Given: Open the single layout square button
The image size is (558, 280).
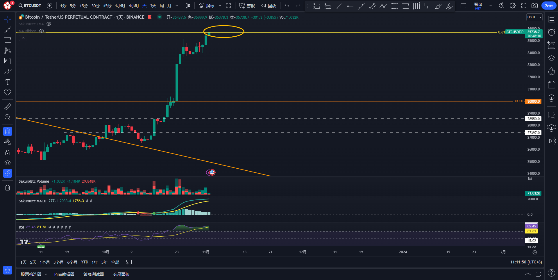Looking at the screenshot, I should 464,6.
